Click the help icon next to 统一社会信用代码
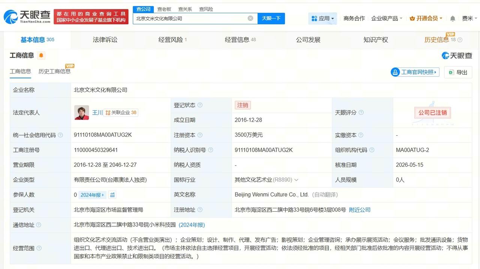Screen dimensions: 480x269 60,135
